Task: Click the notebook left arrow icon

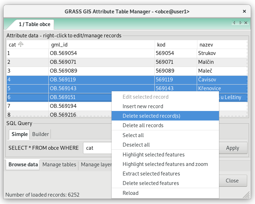Action: click(234, 23)
